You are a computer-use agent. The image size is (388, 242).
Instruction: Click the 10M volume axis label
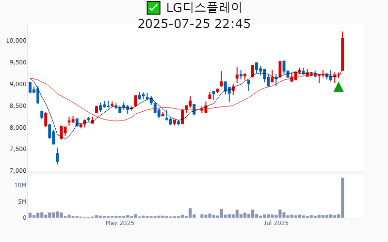point(20,185)
